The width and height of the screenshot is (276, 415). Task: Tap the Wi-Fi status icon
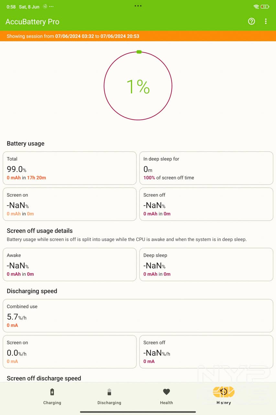(x=256, y=7)
